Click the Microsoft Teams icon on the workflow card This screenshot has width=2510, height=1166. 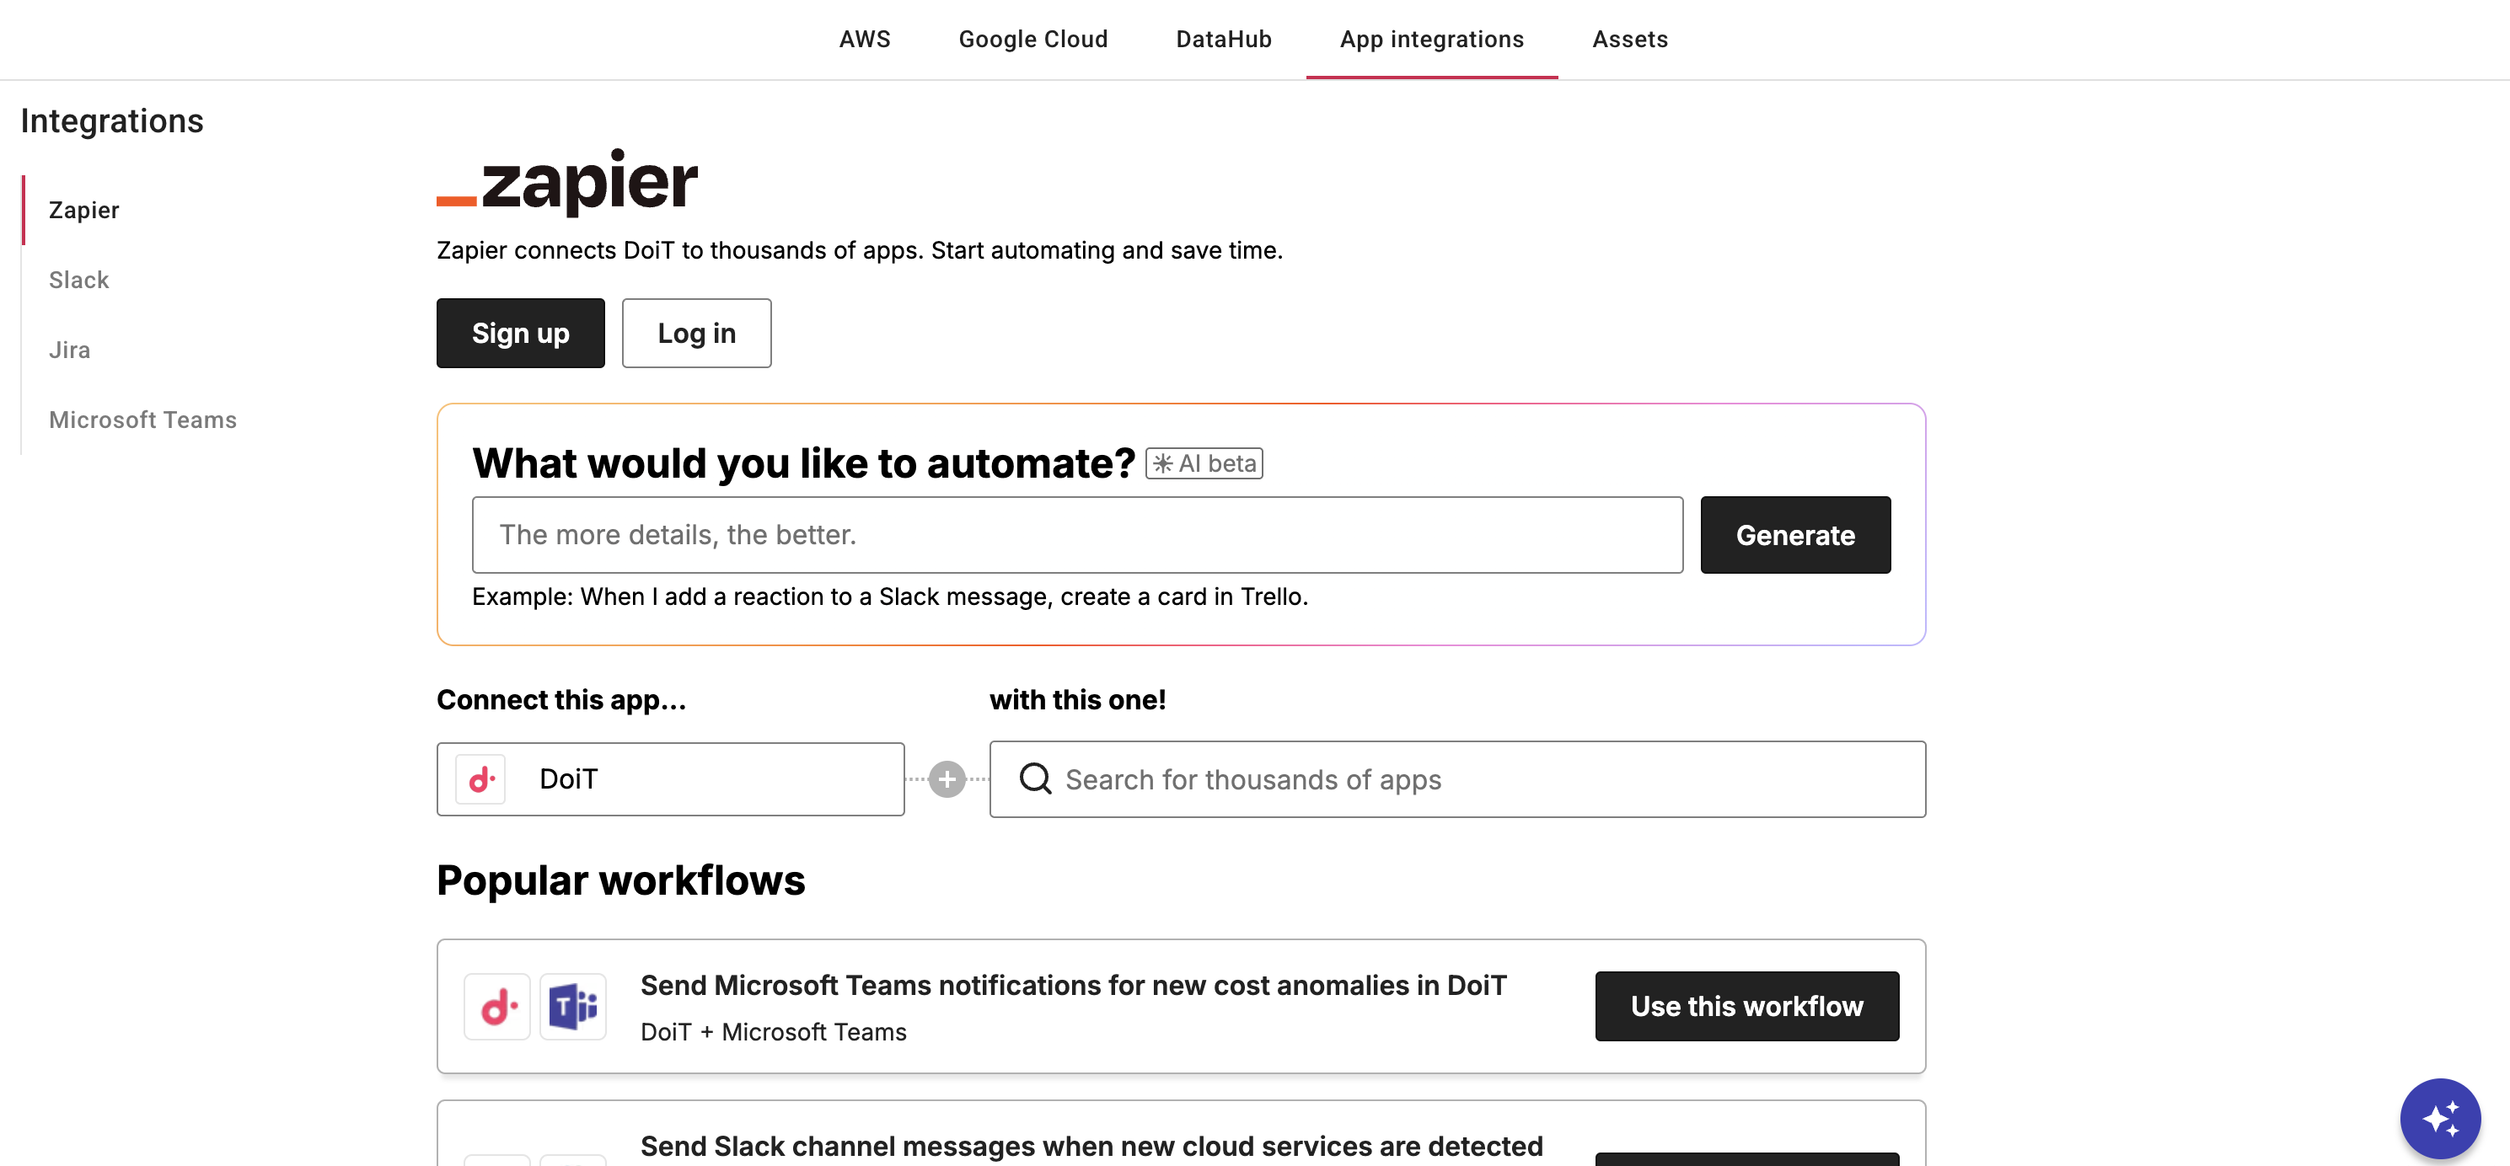tap(573, 1005)
